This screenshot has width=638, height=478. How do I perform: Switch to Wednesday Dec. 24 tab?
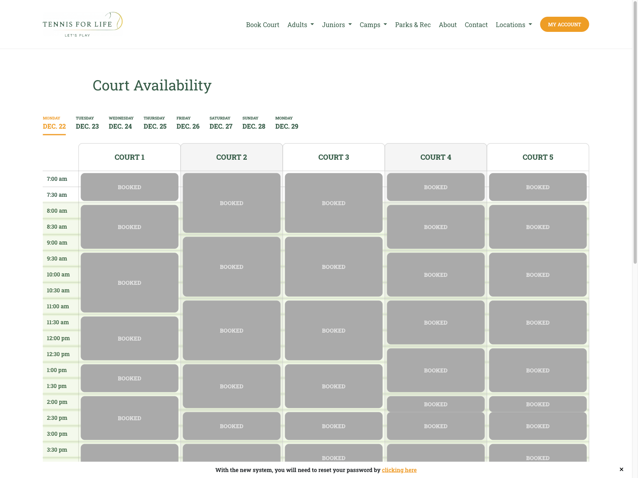[x=120, y=123]
